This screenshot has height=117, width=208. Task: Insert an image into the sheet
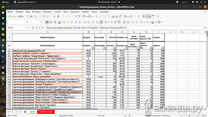(x=113, y=16)
